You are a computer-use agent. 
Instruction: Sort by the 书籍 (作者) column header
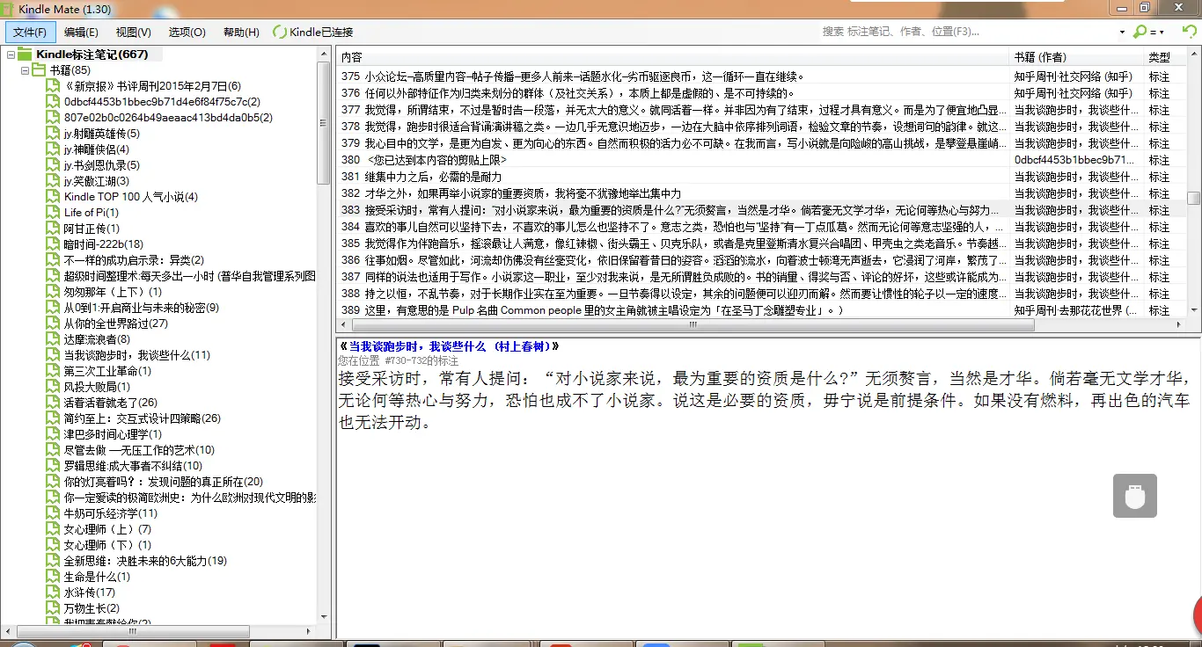1076,56
